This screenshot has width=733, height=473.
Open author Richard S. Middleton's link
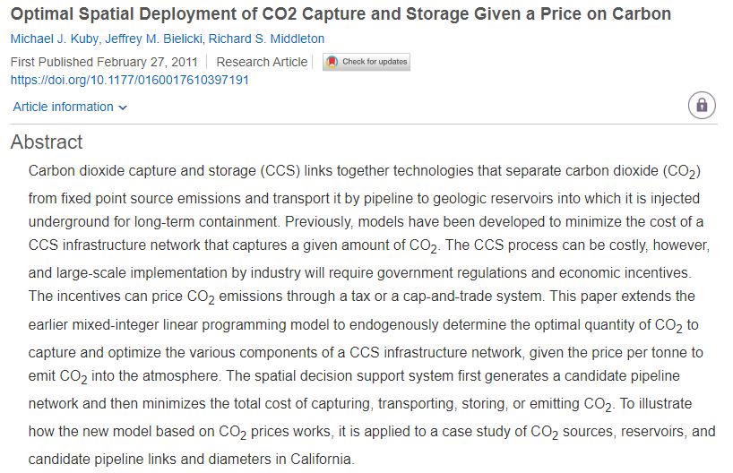[x=266, y=39]
